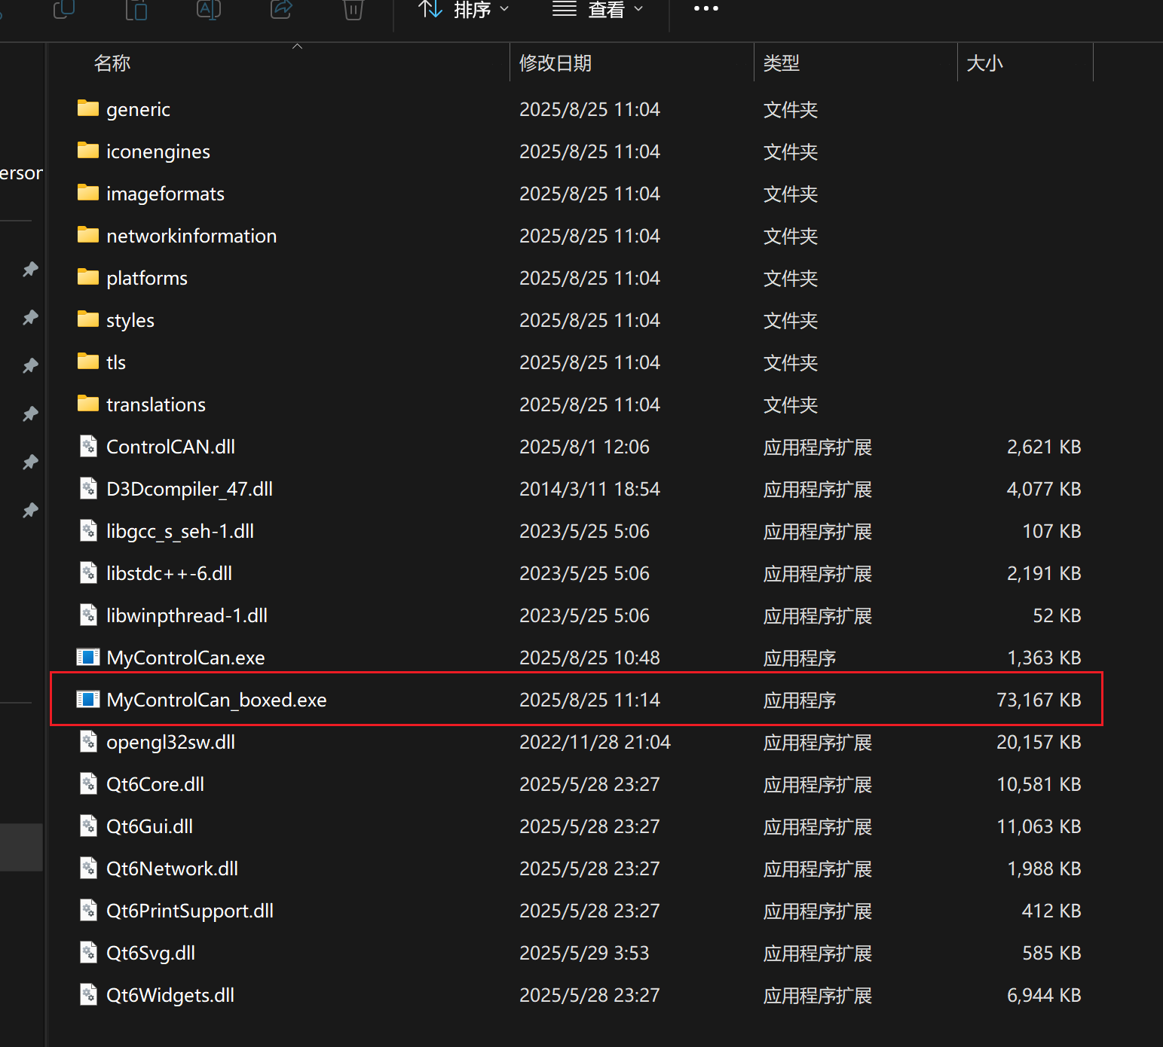The image size is (1163, 1047).
Task: Click the ControlCAN.dll file icon
Action: click(x=88, y=446)
